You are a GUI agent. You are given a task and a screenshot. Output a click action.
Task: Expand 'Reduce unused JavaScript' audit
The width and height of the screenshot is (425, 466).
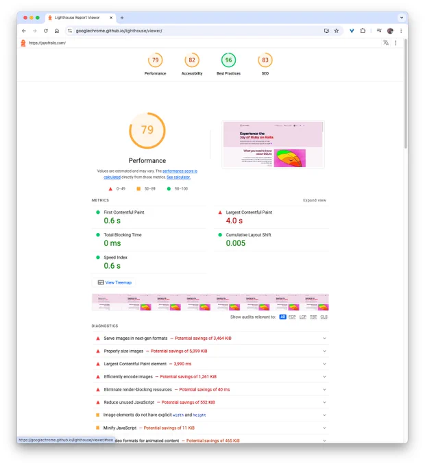click(x=210, y=402)
